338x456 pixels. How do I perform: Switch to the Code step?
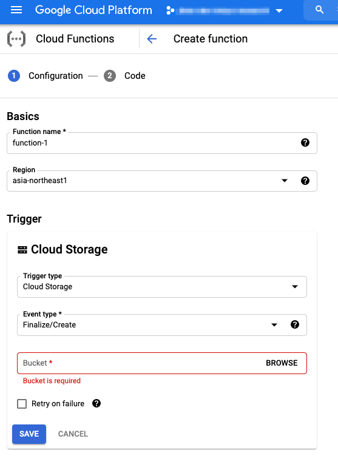click(x=124, y=76)
